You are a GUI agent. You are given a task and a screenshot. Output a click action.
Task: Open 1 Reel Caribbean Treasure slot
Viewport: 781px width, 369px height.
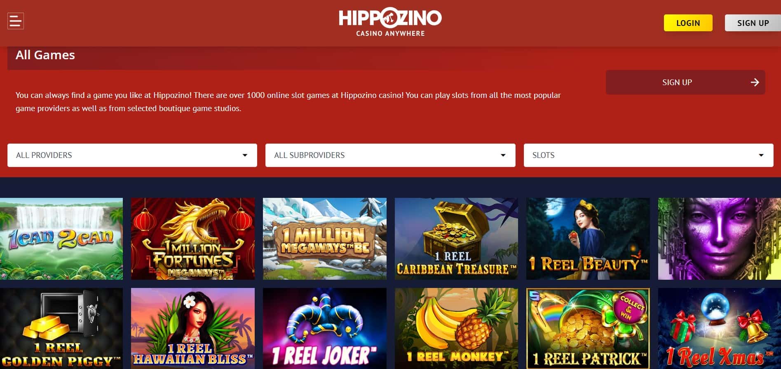click(456, 239)
